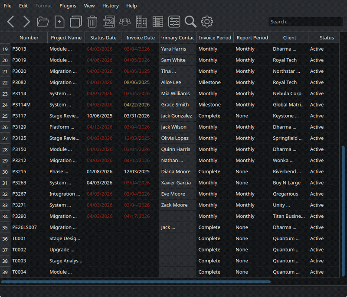The height and width of the screenshot is (297, 347).
Task: Select the P3013 number cell
Action: point(29,49)
